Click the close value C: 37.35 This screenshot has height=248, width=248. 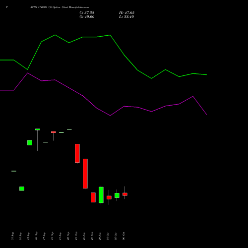(x=87, y=13)
